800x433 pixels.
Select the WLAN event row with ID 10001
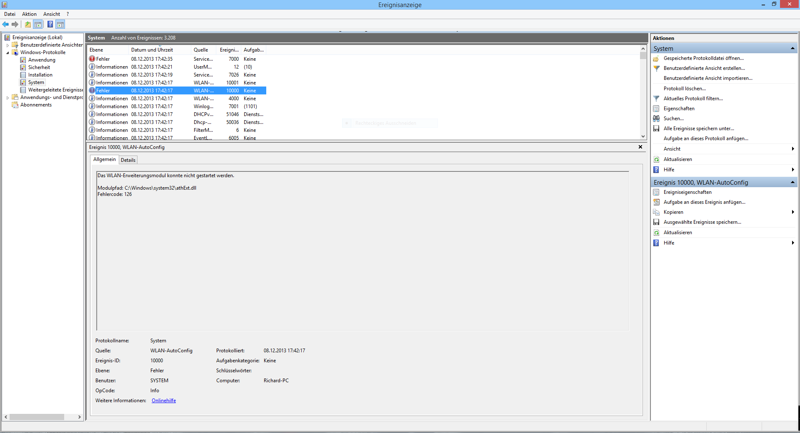pos(177,83)
